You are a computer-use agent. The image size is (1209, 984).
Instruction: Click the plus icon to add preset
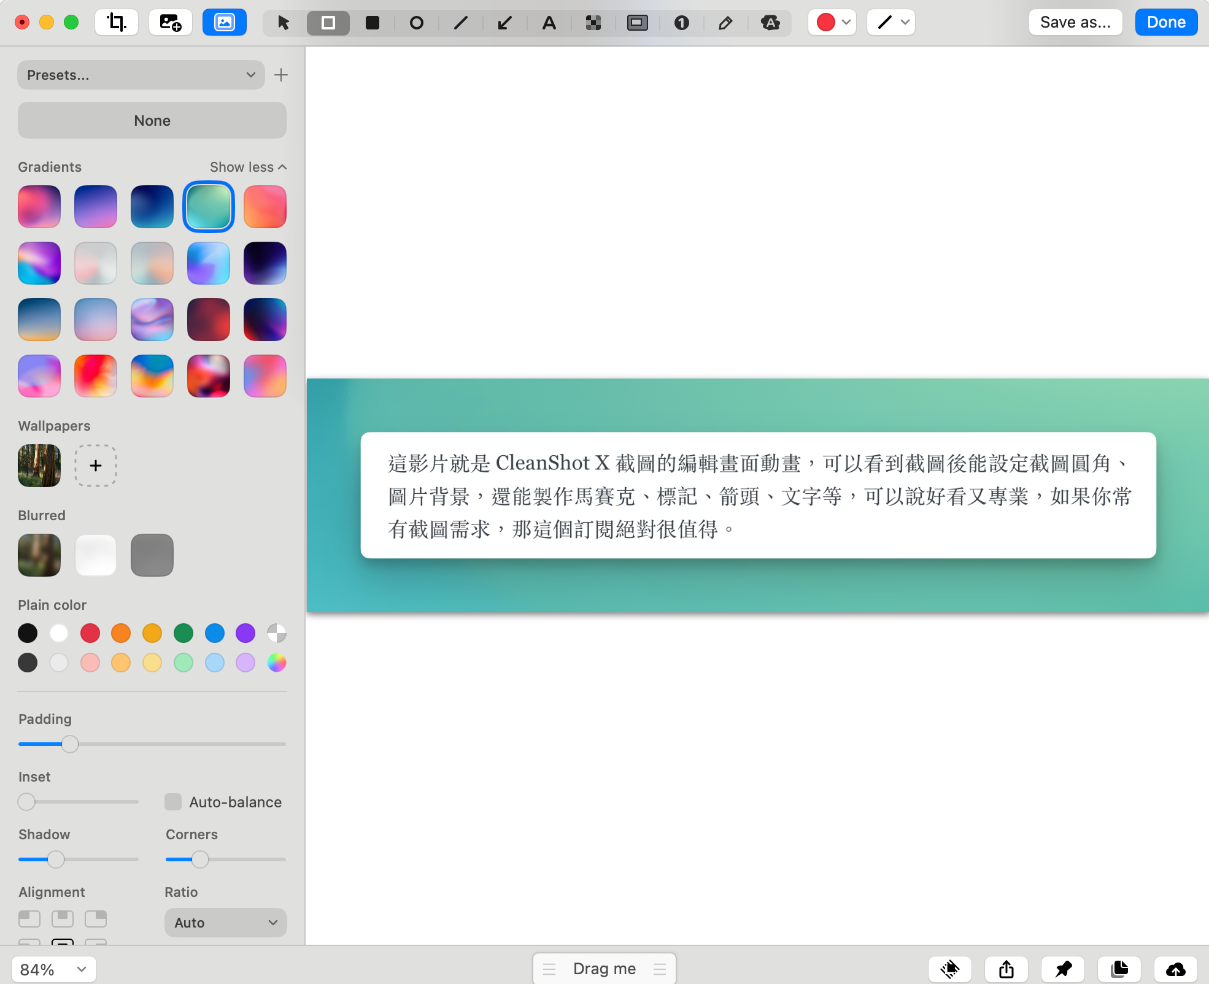pos(281,75)
